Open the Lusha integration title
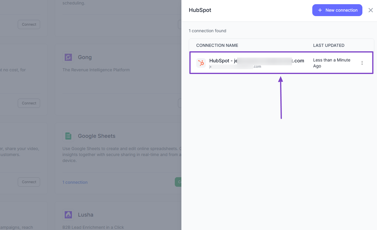The height and width of the screenshot is (230, 377). pyautogui.click(x=86, y=215)
